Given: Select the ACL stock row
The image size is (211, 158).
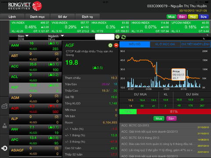Looking at the screenshot, I should (x=35, y=77).
